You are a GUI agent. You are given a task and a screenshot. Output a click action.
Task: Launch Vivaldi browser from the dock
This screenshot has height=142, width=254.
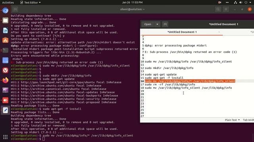5,70
